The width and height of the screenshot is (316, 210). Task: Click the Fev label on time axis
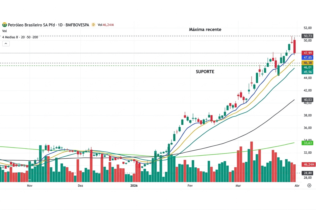pyautogui.click(x=190, y=186)
